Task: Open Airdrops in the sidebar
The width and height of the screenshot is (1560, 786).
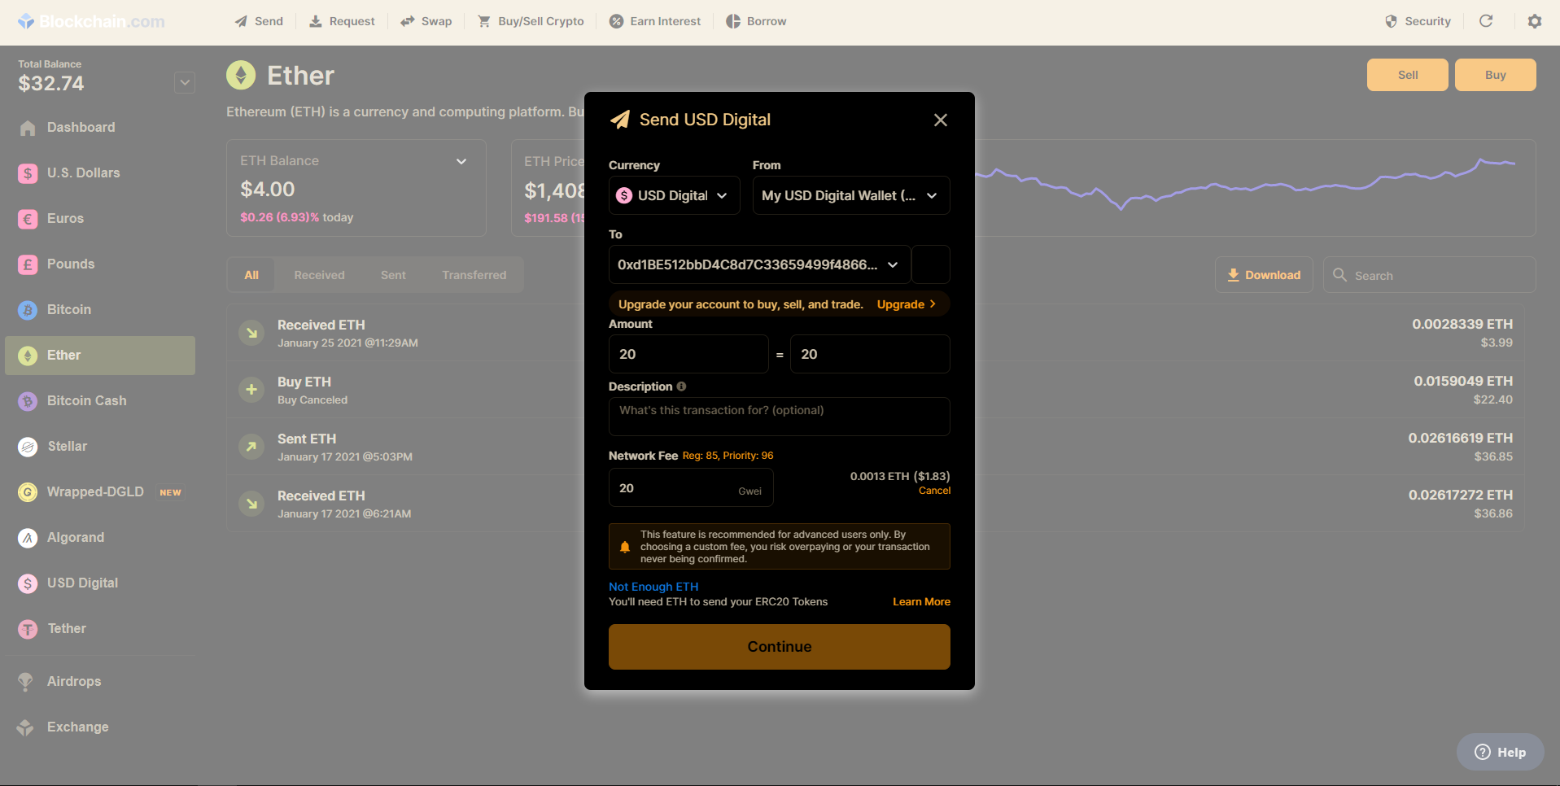Action: click(100, 682)
